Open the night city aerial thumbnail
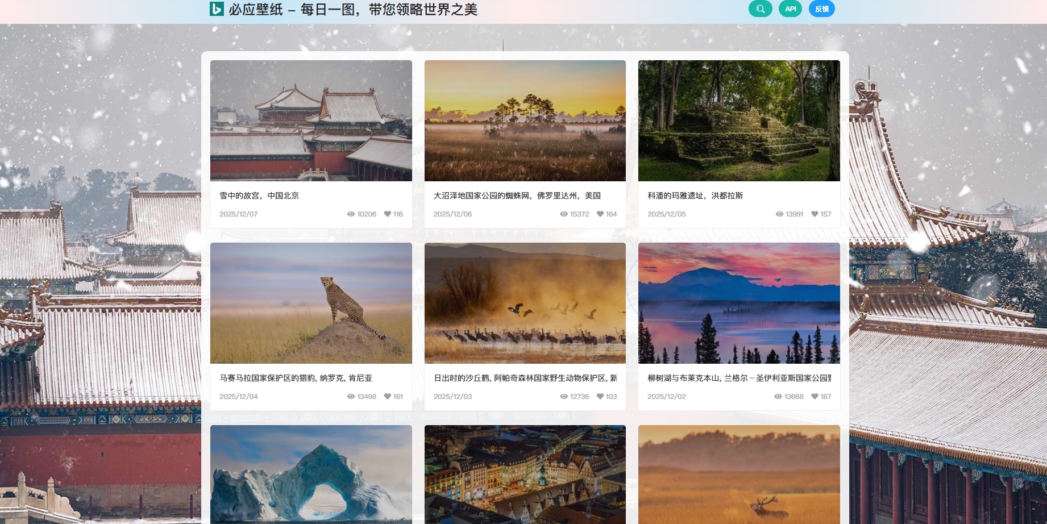The height and width of the screenshot is (524, 1047). click(525, 475)
